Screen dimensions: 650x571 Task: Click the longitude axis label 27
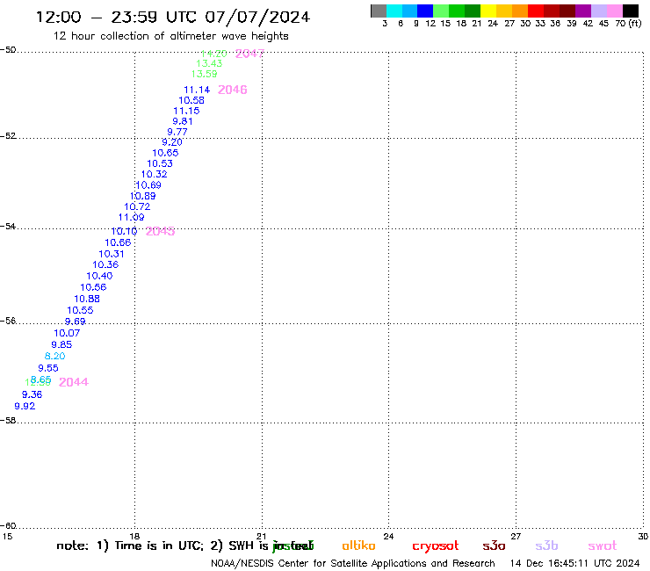pos(516,537)
